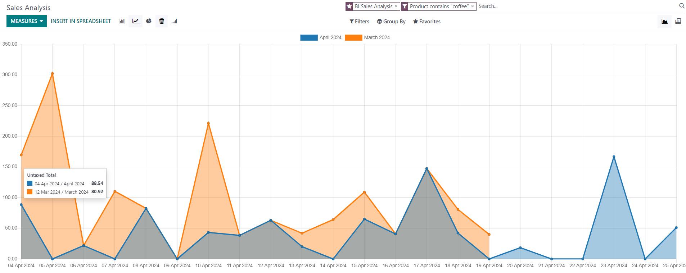Click INSERT IN SPREADSHEET
This screenshot has width=686, height=273.
pyautogui.click(x=81, y=21)
